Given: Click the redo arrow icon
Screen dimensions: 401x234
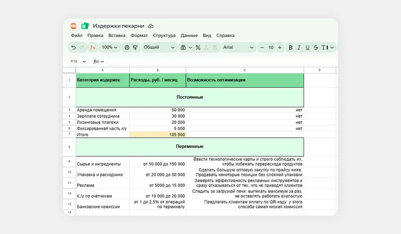Looking at the screenshot, I should click(x=82, y=47).
